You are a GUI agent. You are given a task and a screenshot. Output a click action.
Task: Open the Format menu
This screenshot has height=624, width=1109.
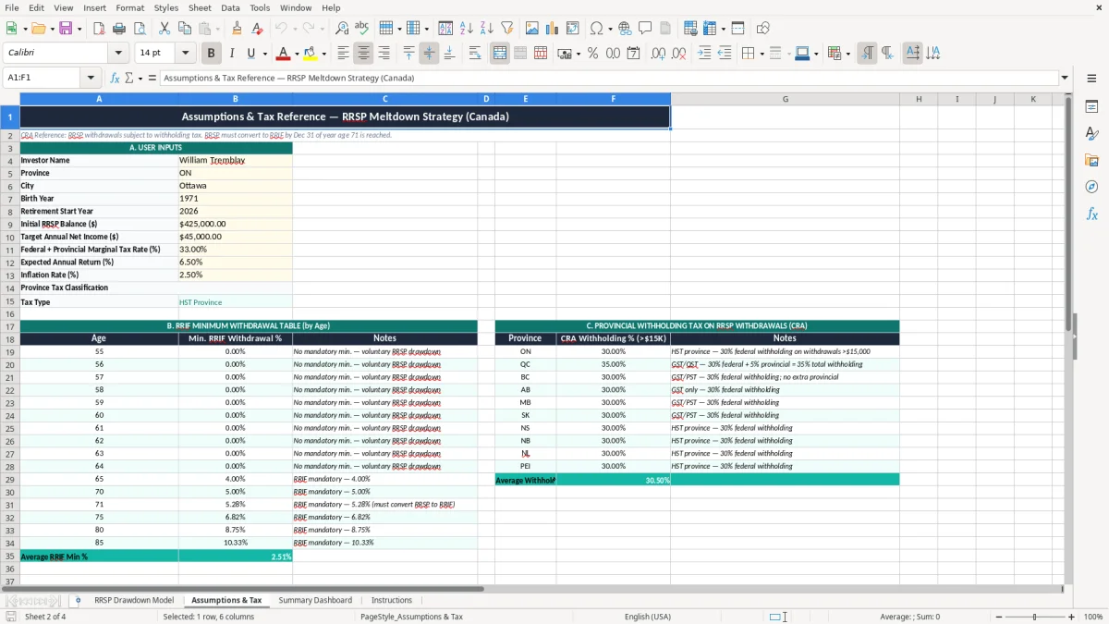coord(129,7)
